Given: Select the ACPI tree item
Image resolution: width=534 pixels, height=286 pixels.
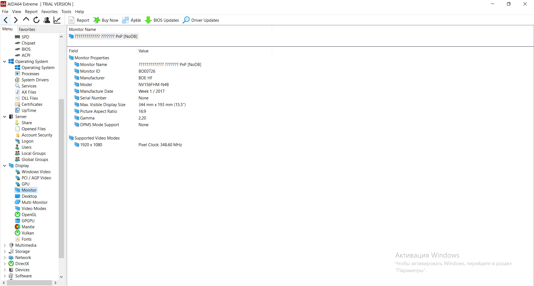Looking at the screenshot, I should pos(23,55).
